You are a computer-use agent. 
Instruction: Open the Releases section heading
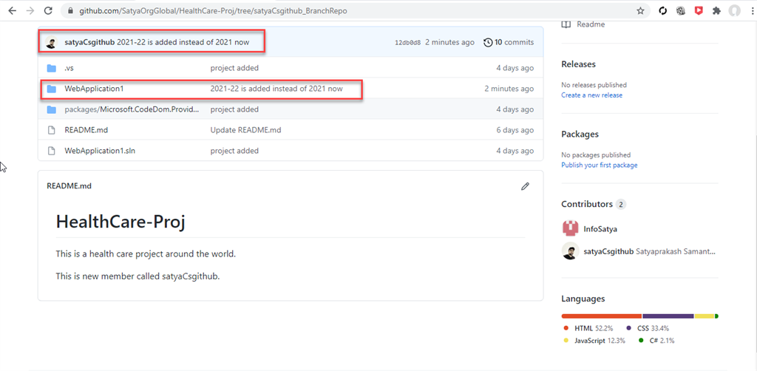point(578,64)
